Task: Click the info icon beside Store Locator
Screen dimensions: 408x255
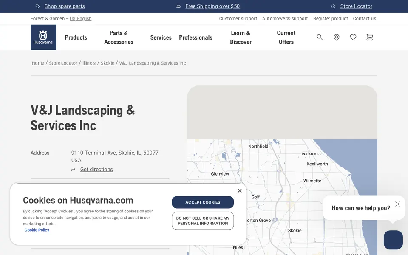Action: [x=333, y=6]
